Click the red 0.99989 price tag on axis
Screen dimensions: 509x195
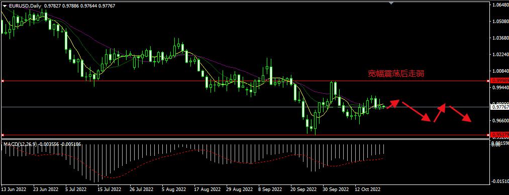(x=499, y=81)
